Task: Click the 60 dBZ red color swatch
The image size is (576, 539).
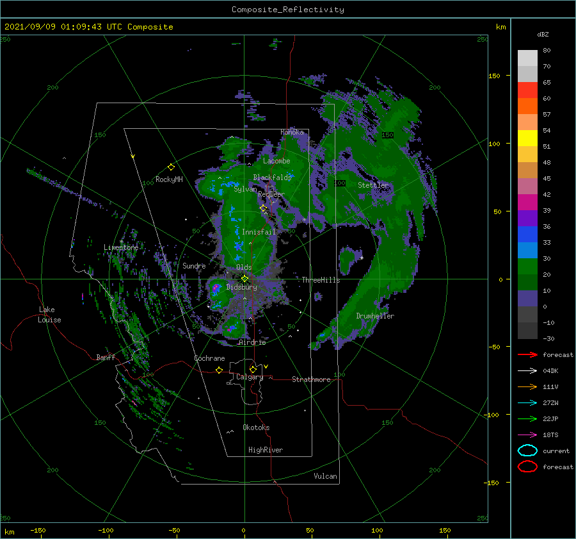Action: pyautogui.click(x=527, y=90)
